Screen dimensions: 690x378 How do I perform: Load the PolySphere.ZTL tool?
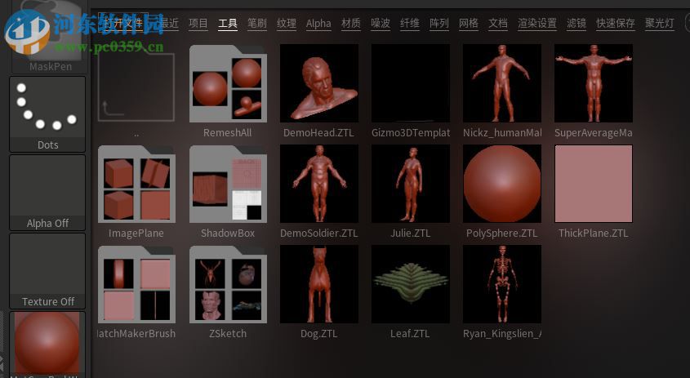tap(502, 184)
